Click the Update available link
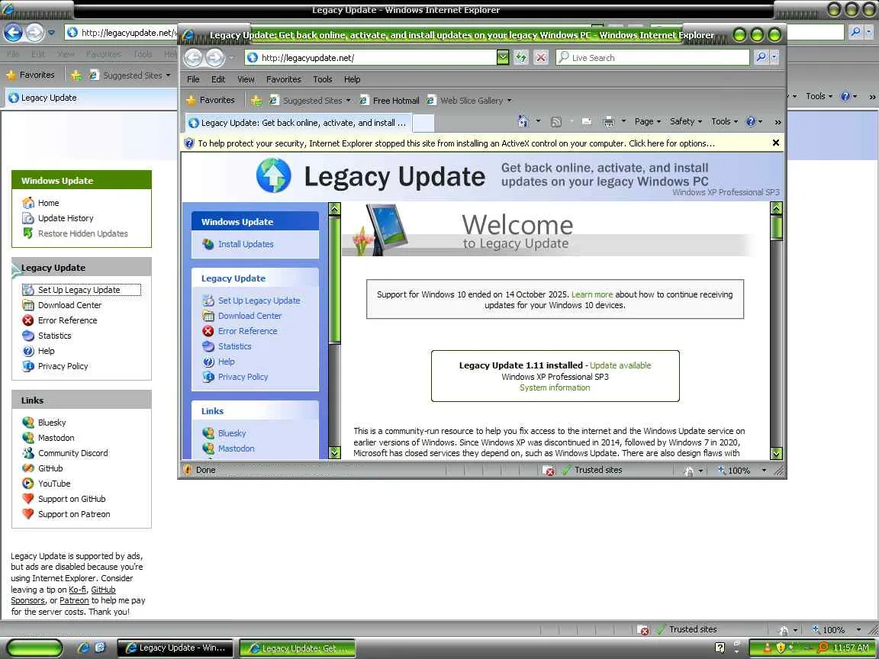 pos(620,365)
